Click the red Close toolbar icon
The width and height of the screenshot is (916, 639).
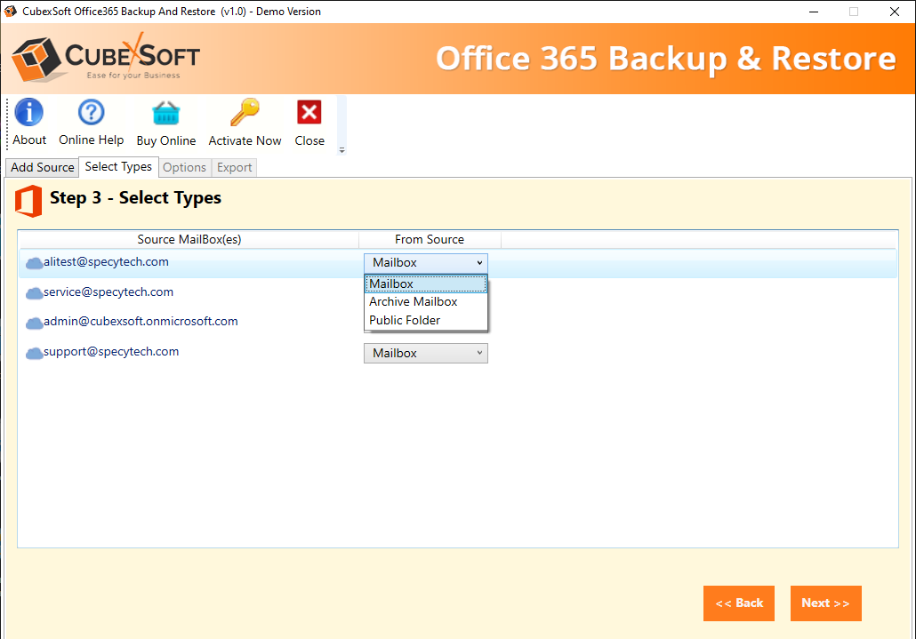[x=309, y=114]
